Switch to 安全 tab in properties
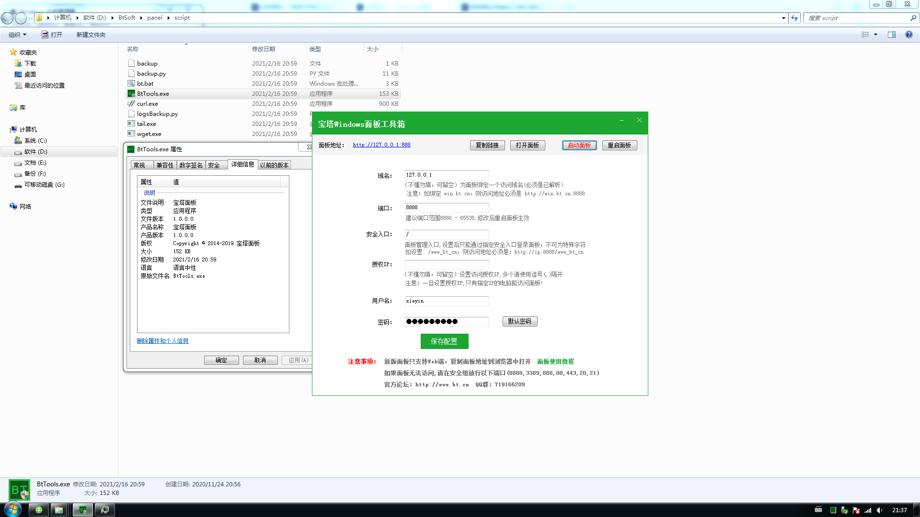The height and width of the screenshot is (517, 920). pyautogui.click(x=216, y=165)
